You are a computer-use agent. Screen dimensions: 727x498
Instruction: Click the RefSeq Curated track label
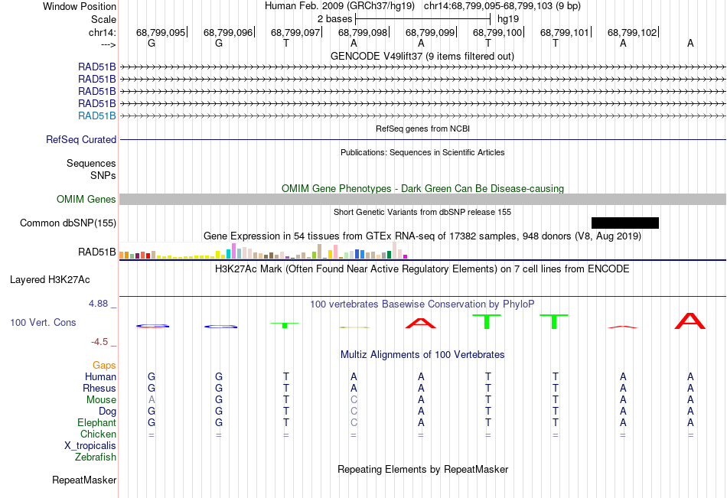(x=81, y=139)
